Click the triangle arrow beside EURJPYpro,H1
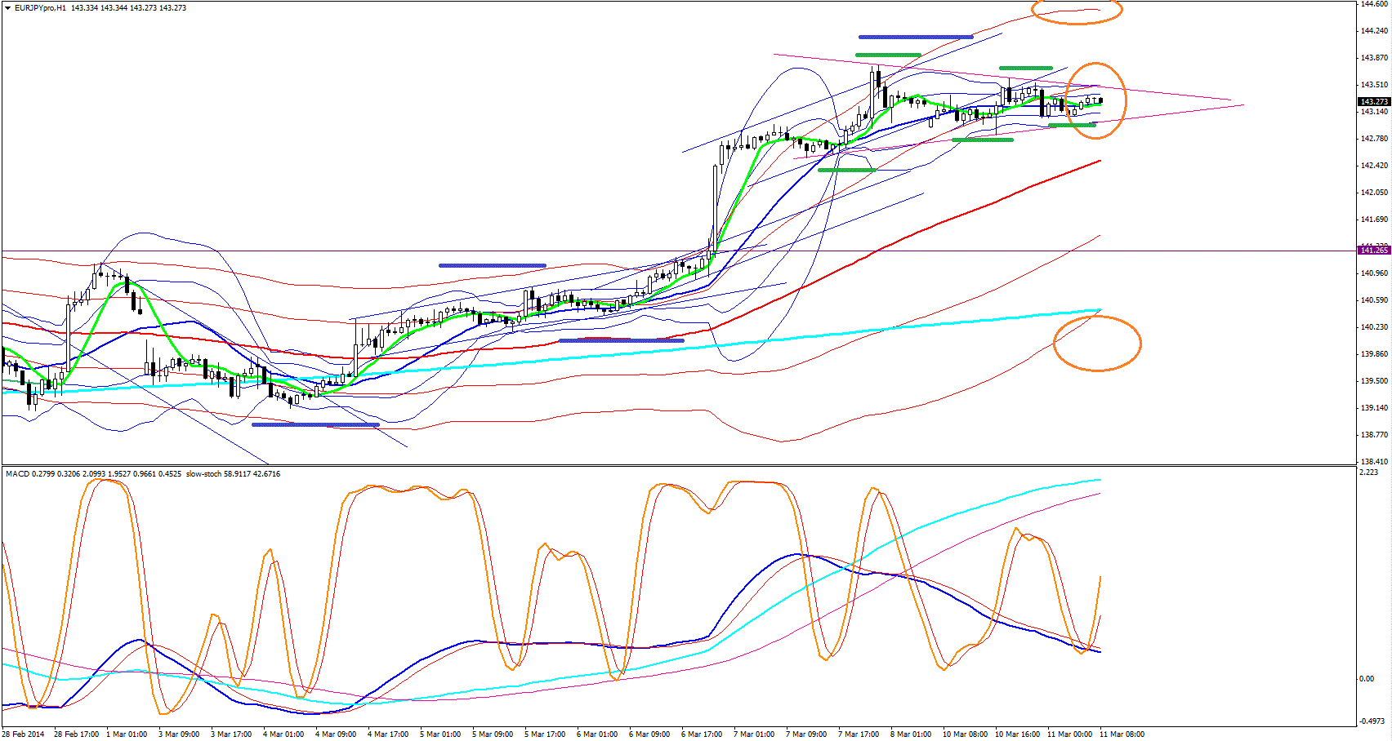1392x741 pixels. pos(7,7)
